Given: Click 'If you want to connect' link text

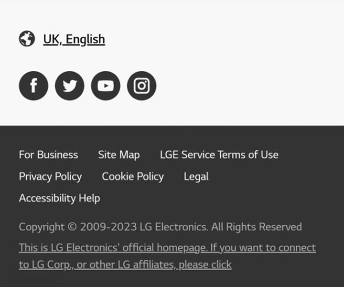Looking at the screenshot, I should tap(263, 248).
